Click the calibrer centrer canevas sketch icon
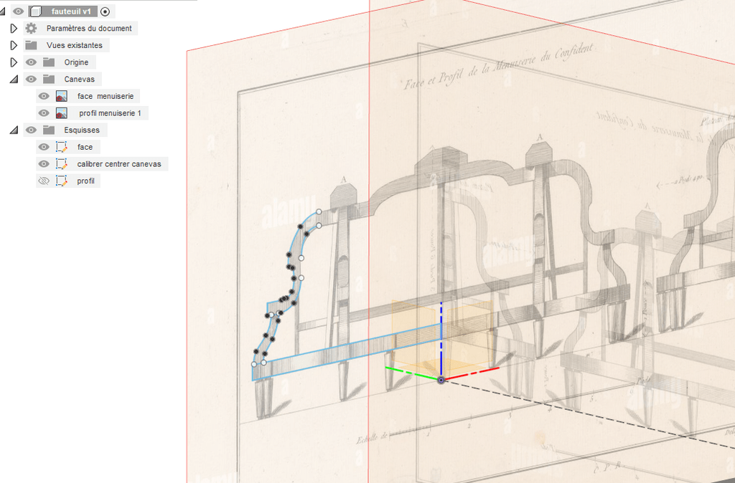 (x=62, y=164)
